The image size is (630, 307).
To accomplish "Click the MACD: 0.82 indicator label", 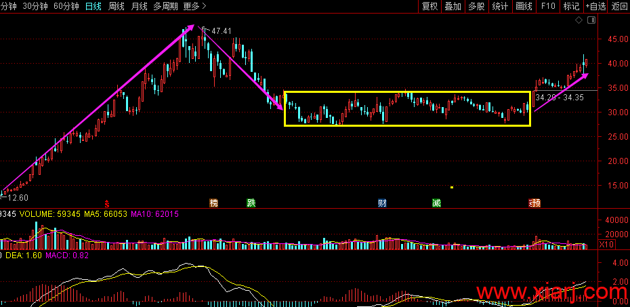I will [67, 255].
